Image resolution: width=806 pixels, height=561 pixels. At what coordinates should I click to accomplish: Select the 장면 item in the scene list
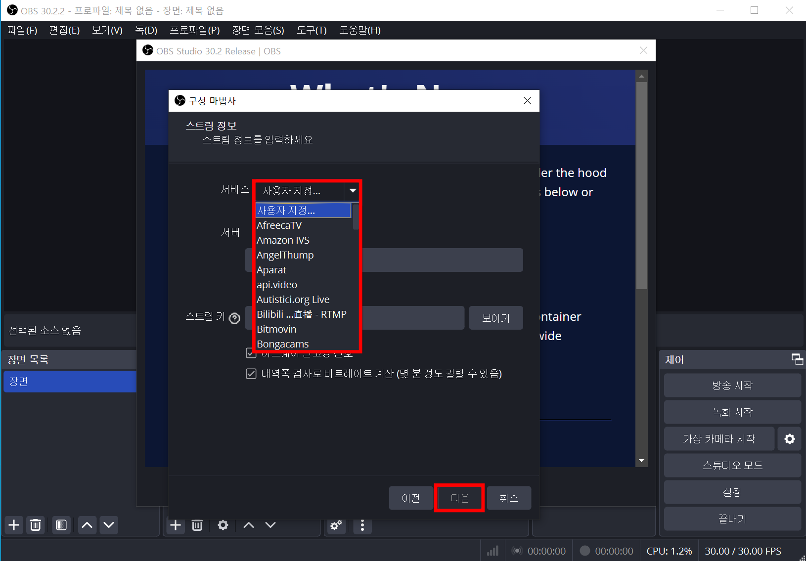(x=70, y=382)
